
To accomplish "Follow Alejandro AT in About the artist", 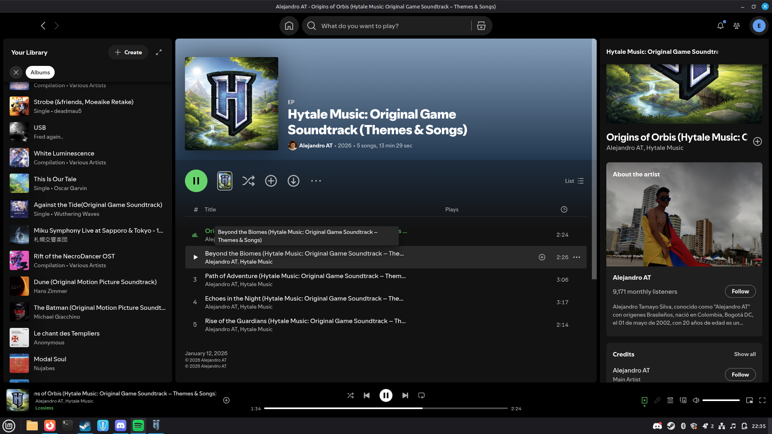I will pyautogui.click(x=740, y=291).
